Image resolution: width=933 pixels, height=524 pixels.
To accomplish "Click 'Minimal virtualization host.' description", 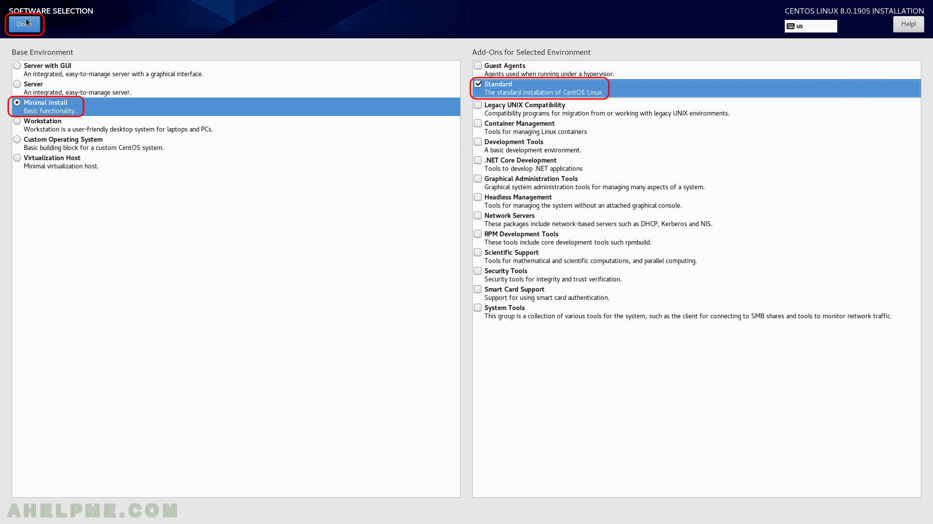I will pos(61,166).
